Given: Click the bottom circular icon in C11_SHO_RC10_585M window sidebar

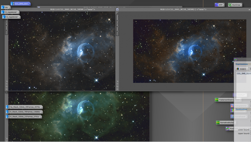Looking at the screenshot, I should coord(7,89).
